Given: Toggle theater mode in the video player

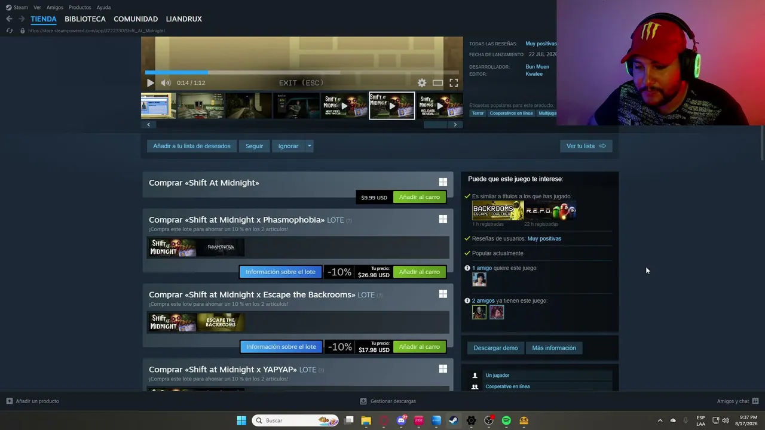Looking at the screenshot, I should [437, 83].
